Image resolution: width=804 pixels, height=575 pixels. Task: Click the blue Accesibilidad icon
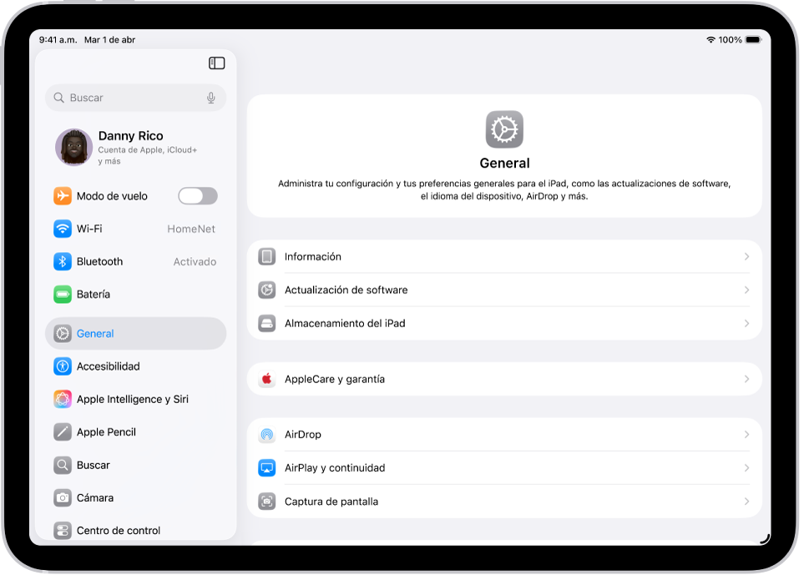click(x=63, y=366)
